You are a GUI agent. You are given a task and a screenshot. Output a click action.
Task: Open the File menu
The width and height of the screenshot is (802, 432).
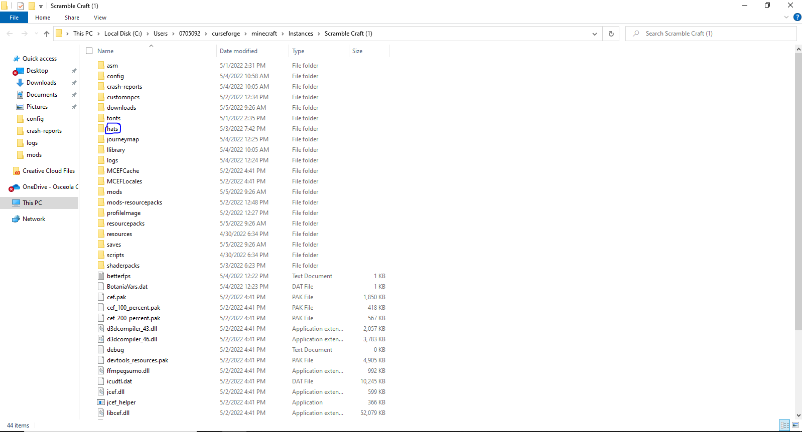click(x=14, y=18)
